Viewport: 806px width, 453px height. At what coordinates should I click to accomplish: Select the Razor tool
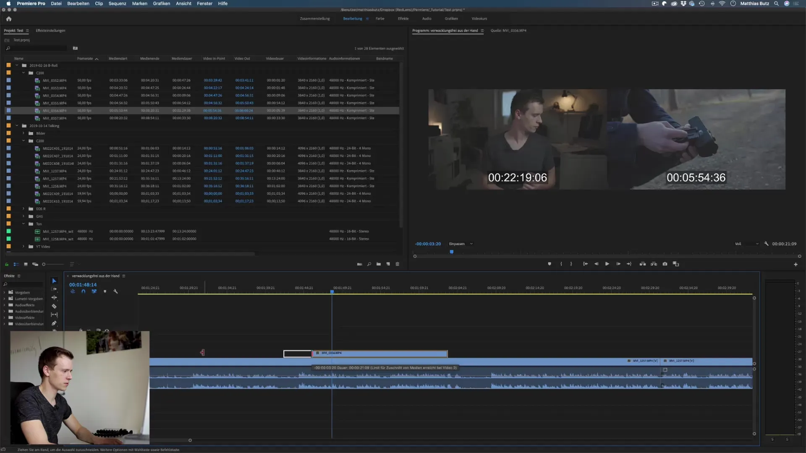tap(54, 306)
